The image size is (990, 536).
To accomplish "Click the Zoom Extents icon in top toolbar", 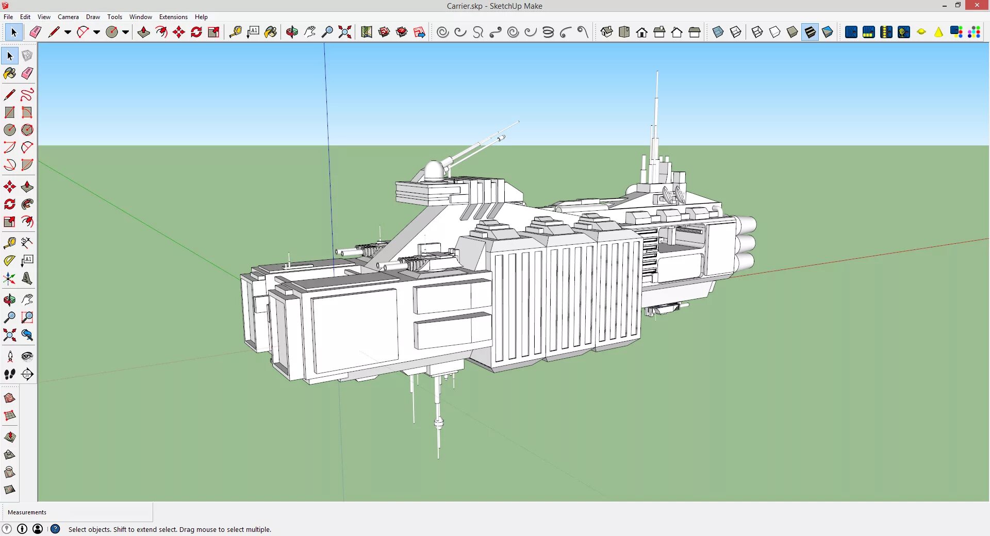I will 345,32.
